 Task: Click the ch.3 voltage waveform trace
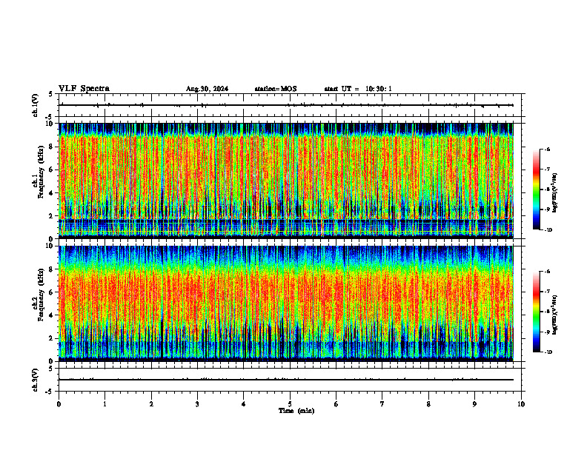(286, 380)
